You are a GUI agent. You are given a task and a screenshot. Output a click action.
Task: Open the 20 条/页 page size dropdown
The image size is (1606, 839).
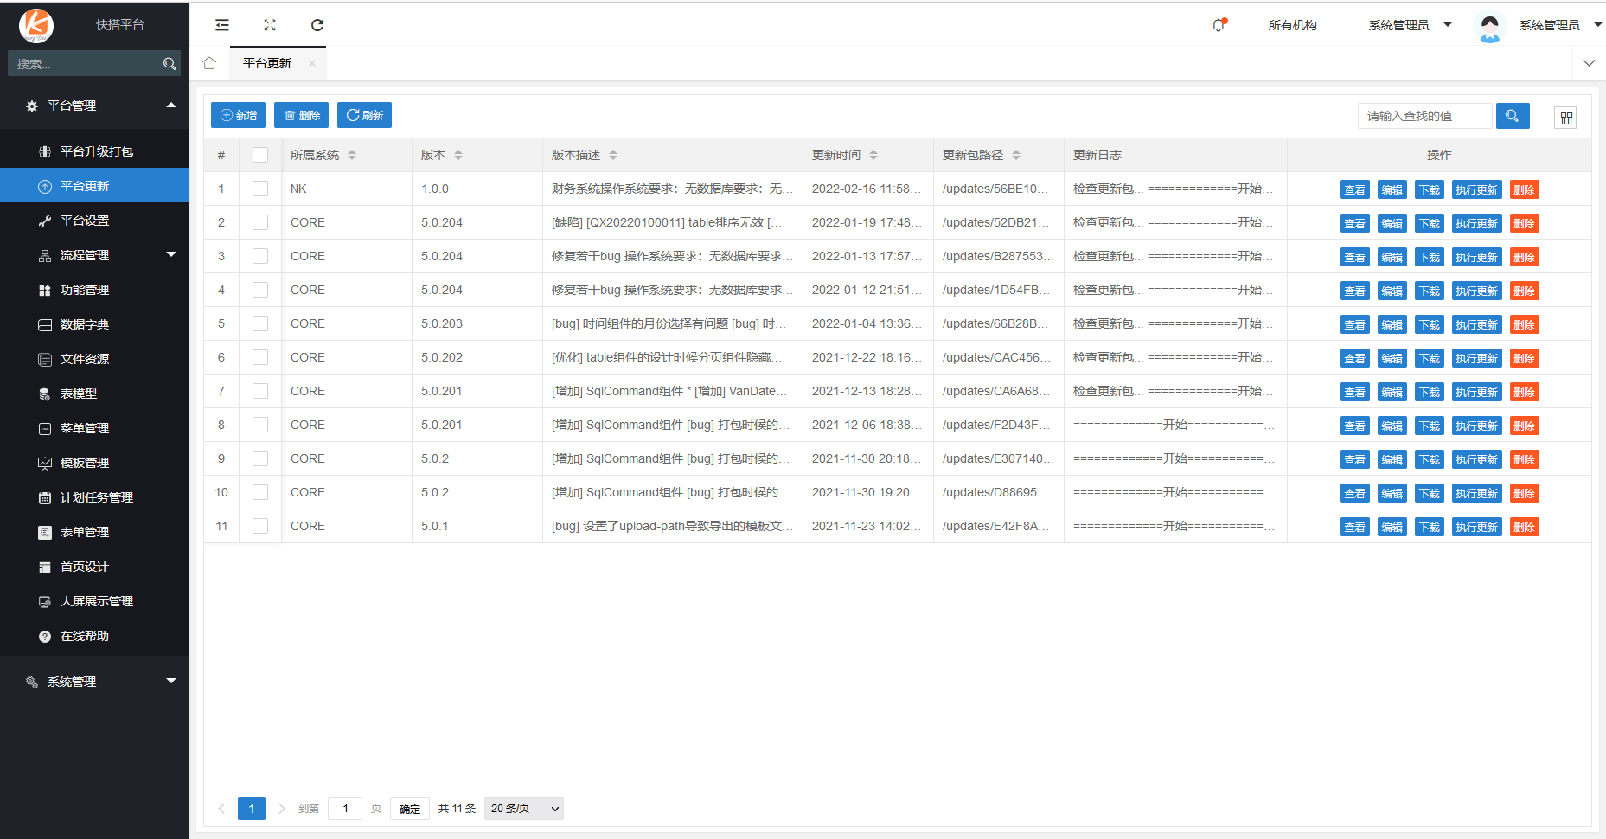[x=523, y=809]
